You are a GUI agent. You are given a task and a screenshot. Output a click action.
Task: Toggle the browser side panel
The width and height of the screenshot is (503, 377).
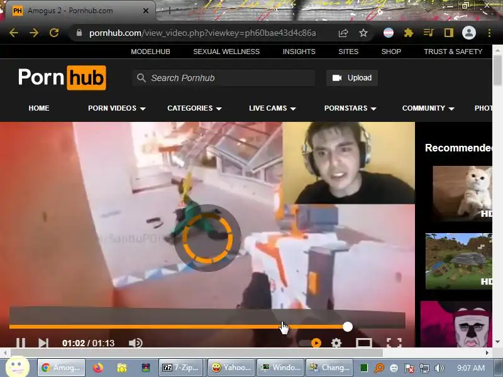[x=449, y=33]
